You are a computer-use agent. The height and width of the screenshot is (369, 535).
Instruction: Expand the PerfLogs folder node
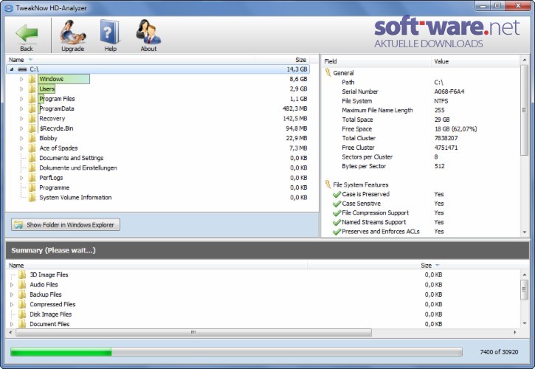coord(21,178)
